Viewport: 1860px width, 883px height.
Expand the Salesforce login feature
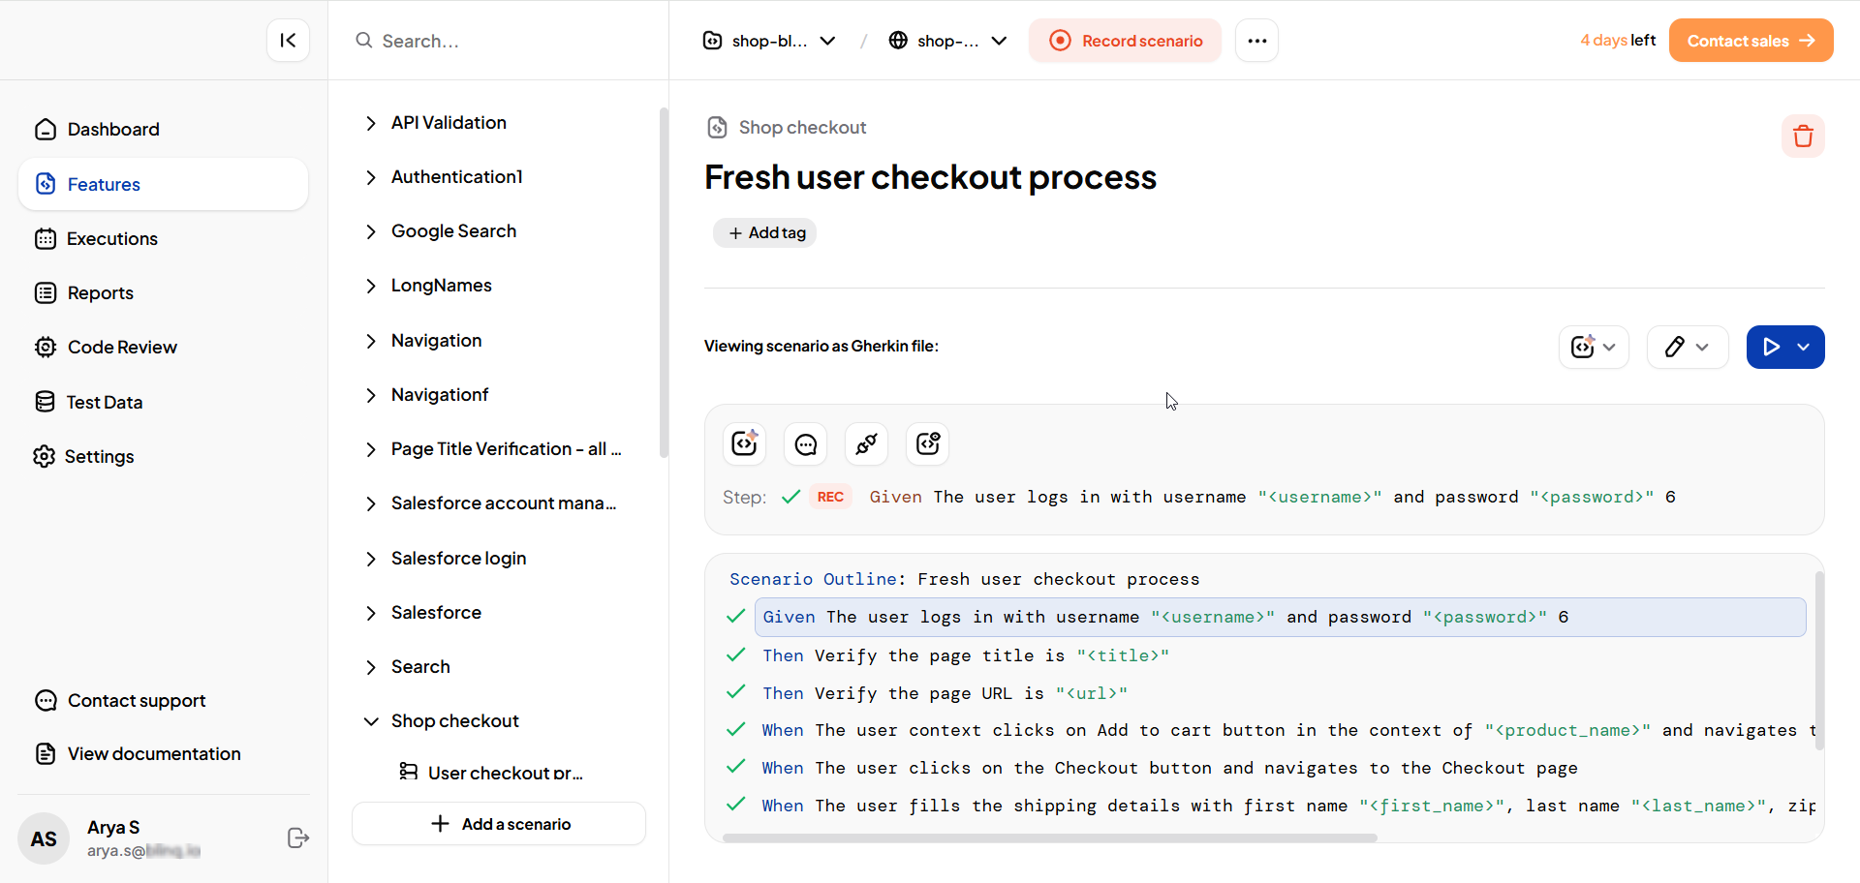[x=371, y=559]
